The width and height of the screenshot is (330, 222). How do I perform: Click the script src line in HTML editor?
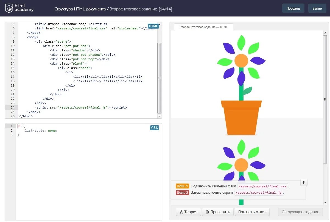pyautogui.click(x=81, y=107)
